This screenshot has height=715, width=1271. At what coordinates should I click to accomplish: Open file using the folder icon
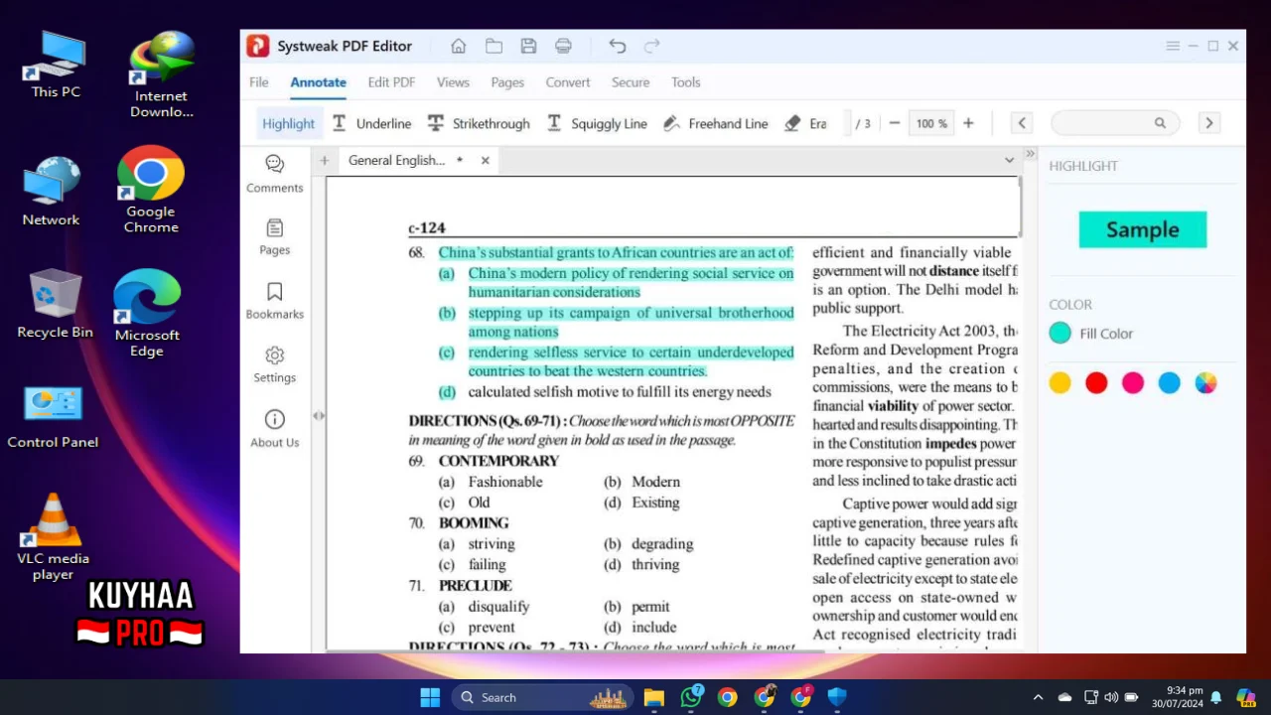494,46
